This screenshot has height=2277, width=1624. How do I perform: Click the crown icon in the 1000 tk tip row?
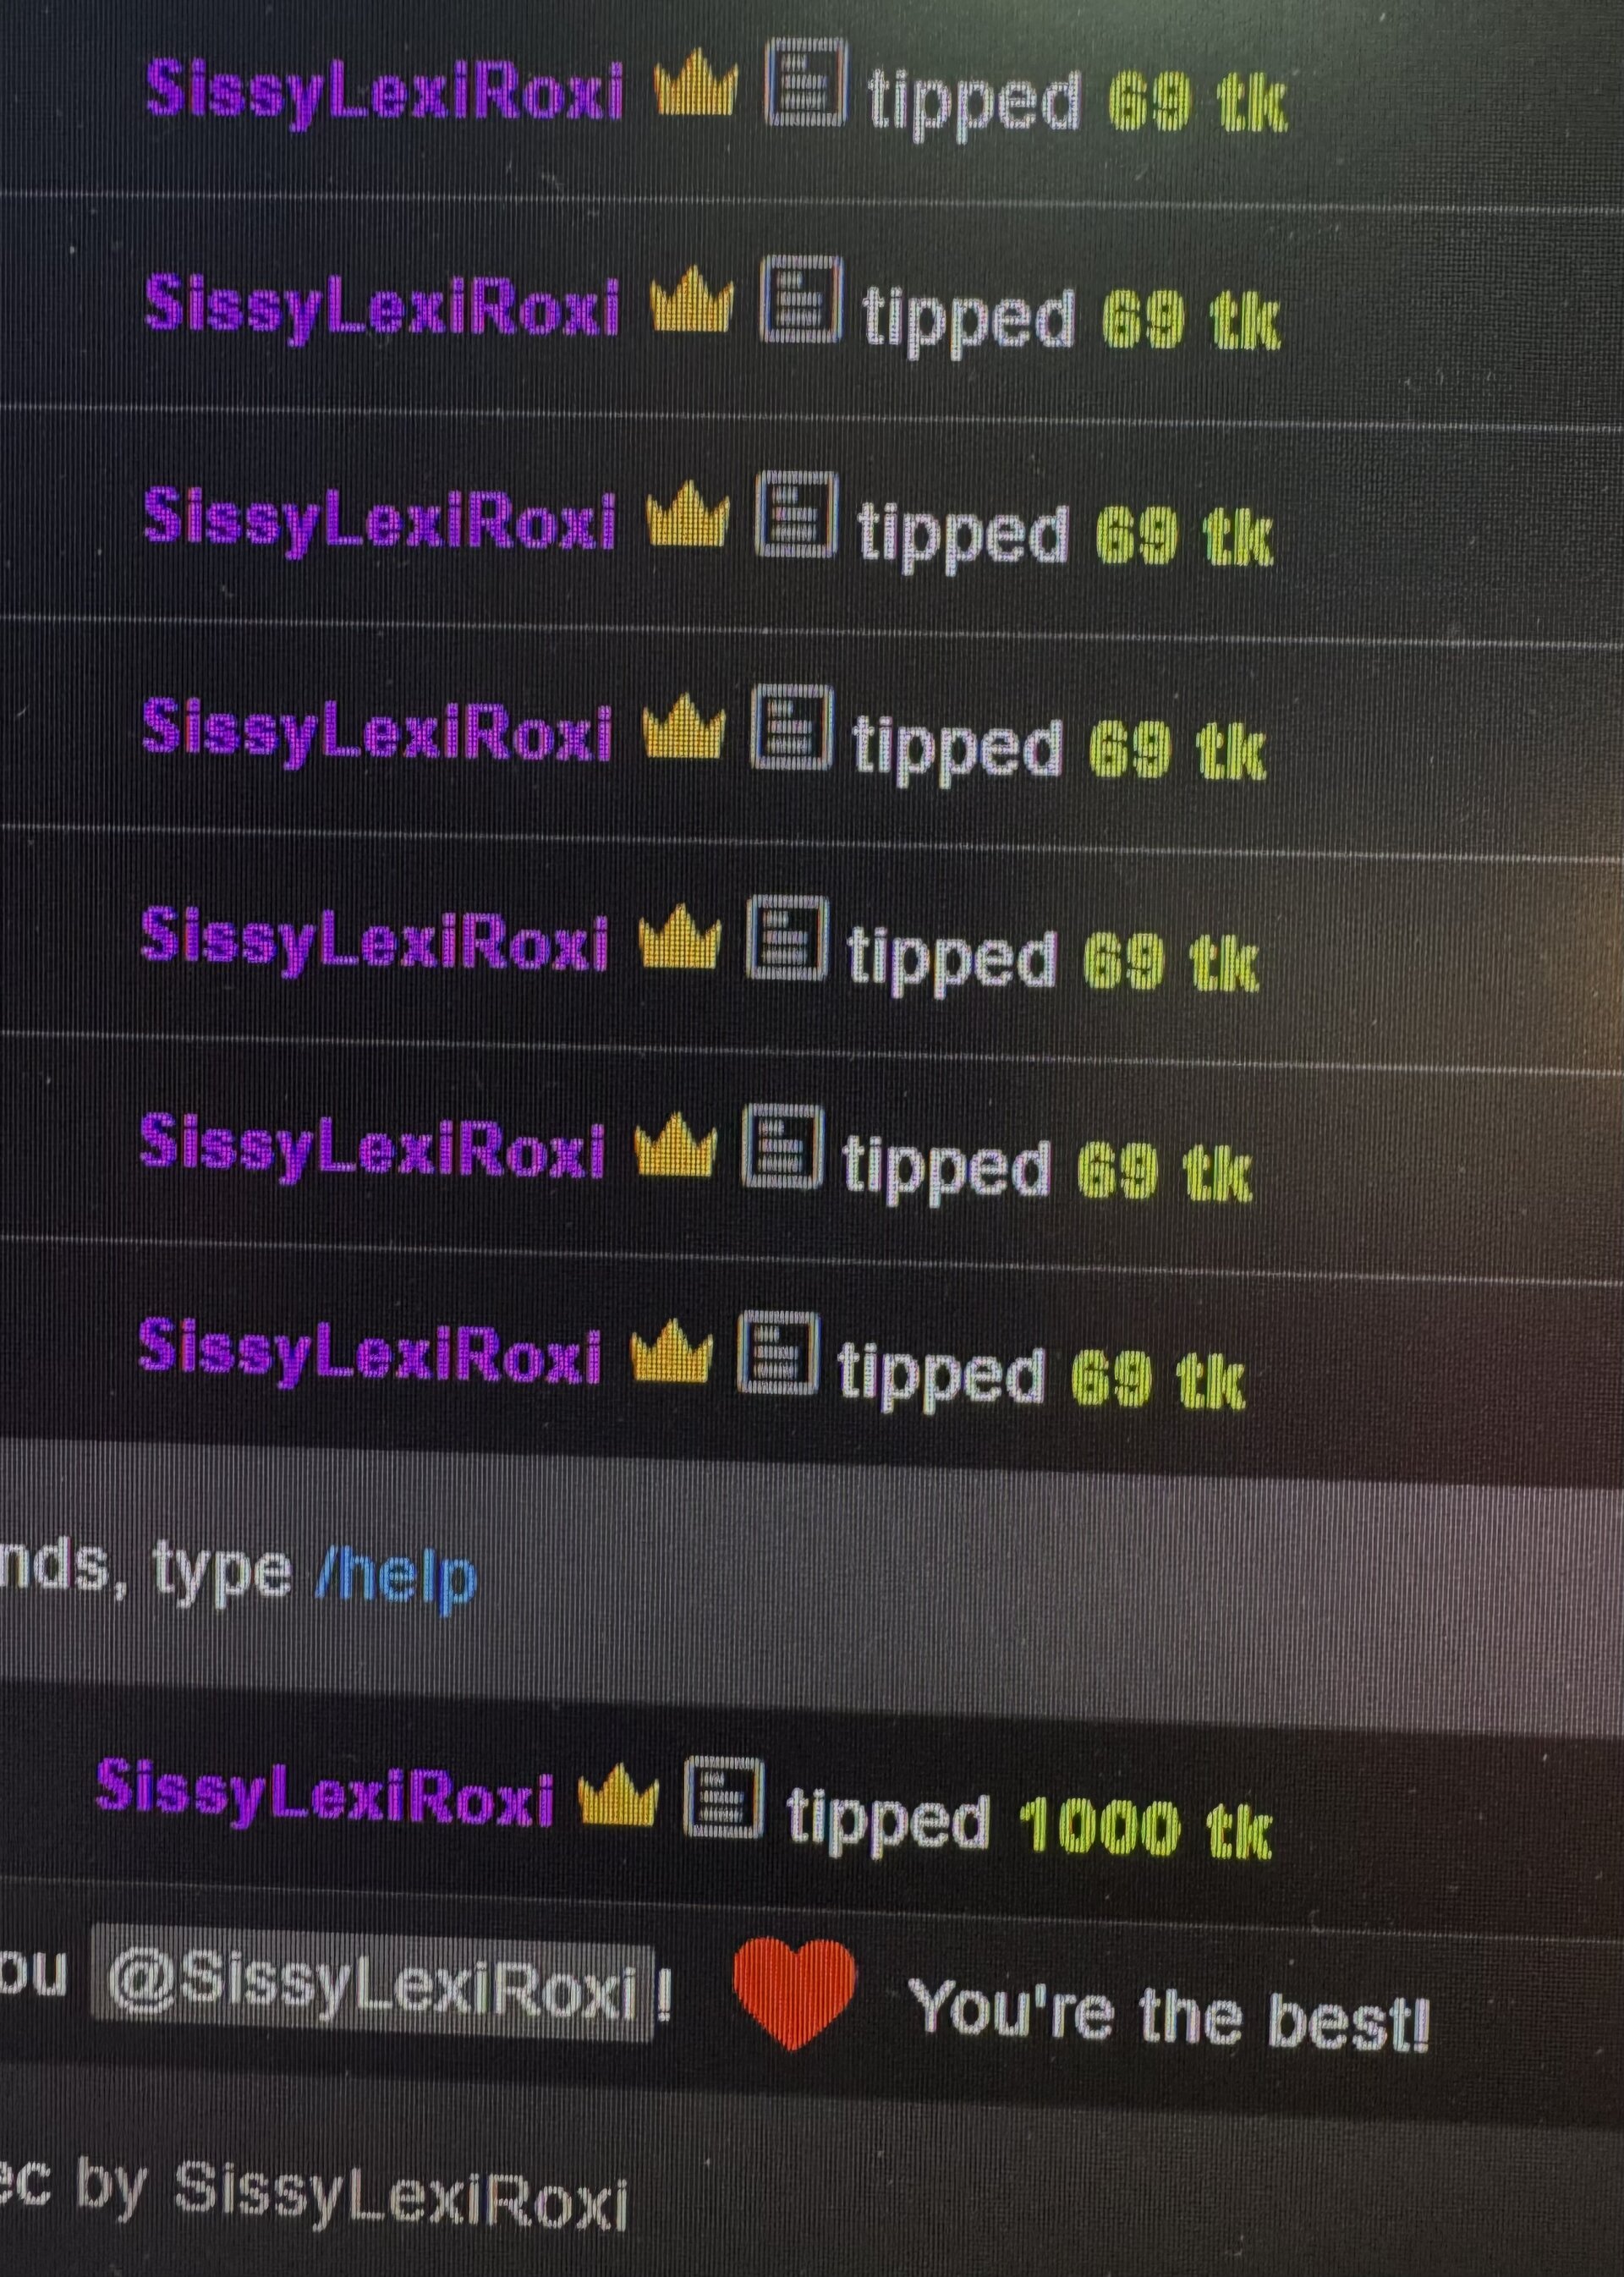pyautogui.click(x=618, y=1793)
